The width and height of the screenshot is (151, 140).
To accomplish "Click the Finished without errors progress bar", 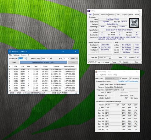I will pyautogui.click(x=43, y=62).
